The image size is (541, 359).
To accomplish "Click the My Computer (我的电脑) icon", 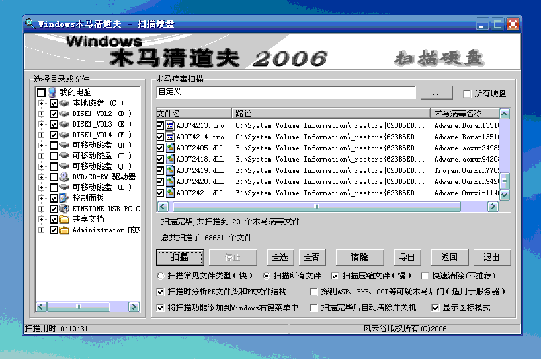I will 52,92.
